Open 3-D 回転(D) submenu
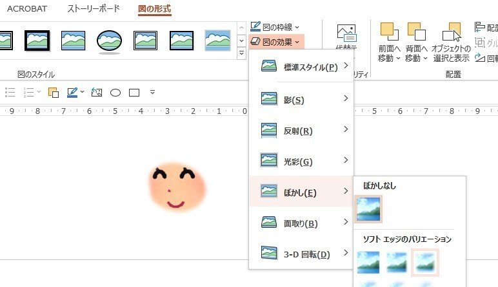Image resolution: width=498 pixels, height=287 pixels. click(301, 254)
